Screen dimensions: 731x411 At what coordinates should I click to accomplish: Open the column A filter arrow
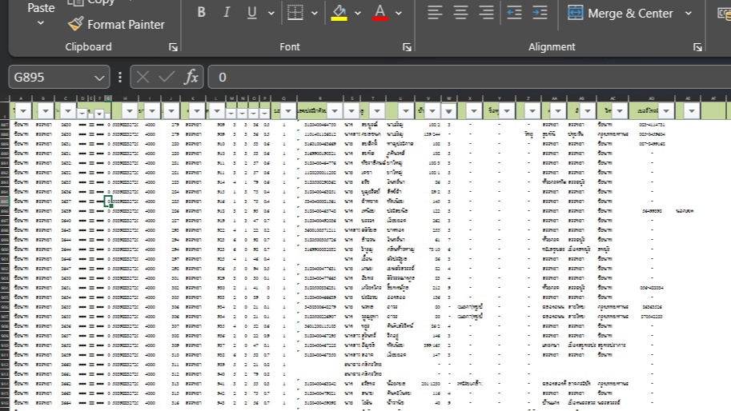(x=23, y=111)
